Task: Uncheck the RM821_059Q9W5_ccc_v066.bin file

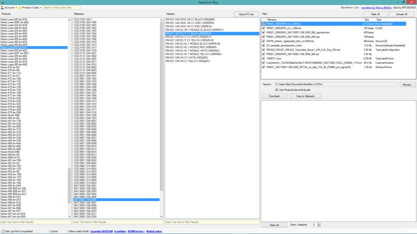Action: (264, 28)
